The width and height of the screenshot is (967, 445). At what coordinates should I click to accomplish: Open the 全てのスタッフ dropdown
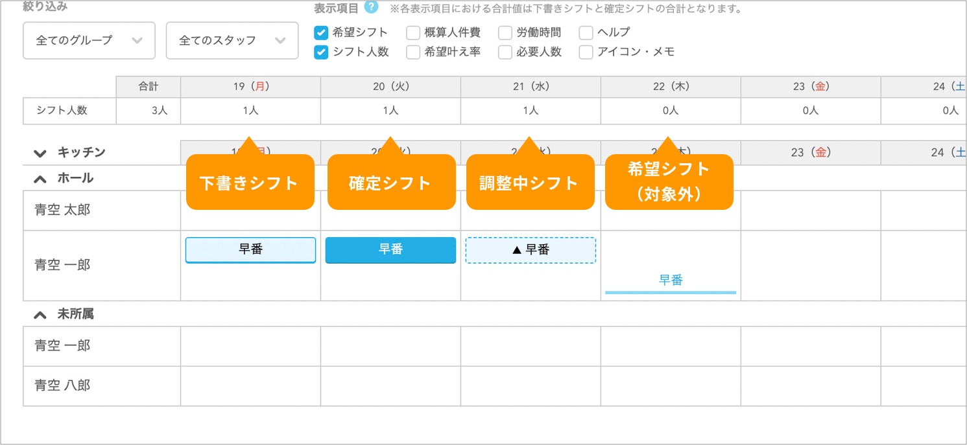point(232,40)
